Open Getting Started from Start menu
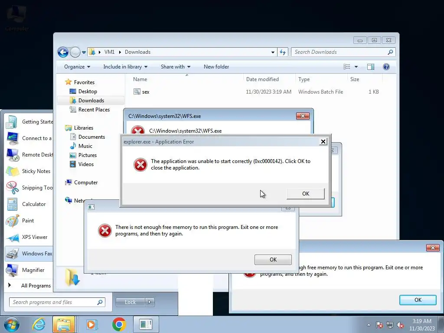This screenshot has width=444, height=333. [29, 122]
